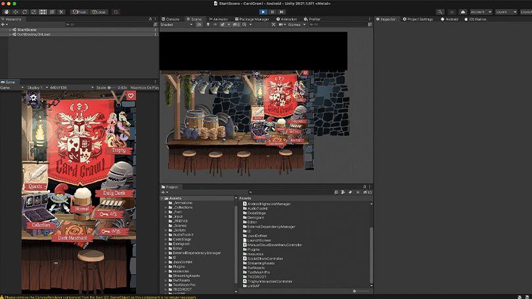Toggle the Pause button
Viewport: 532px width, 299px height.
[x=272, y=12]
